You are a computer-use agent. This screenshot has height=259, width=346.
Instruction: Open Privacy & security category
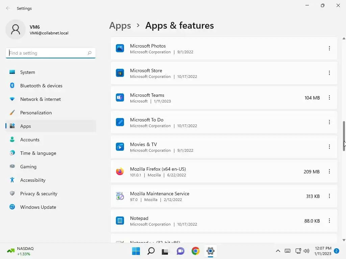click(51, 194)
